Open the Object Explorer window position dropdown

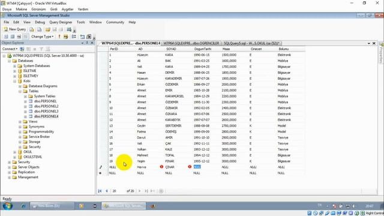82,43
